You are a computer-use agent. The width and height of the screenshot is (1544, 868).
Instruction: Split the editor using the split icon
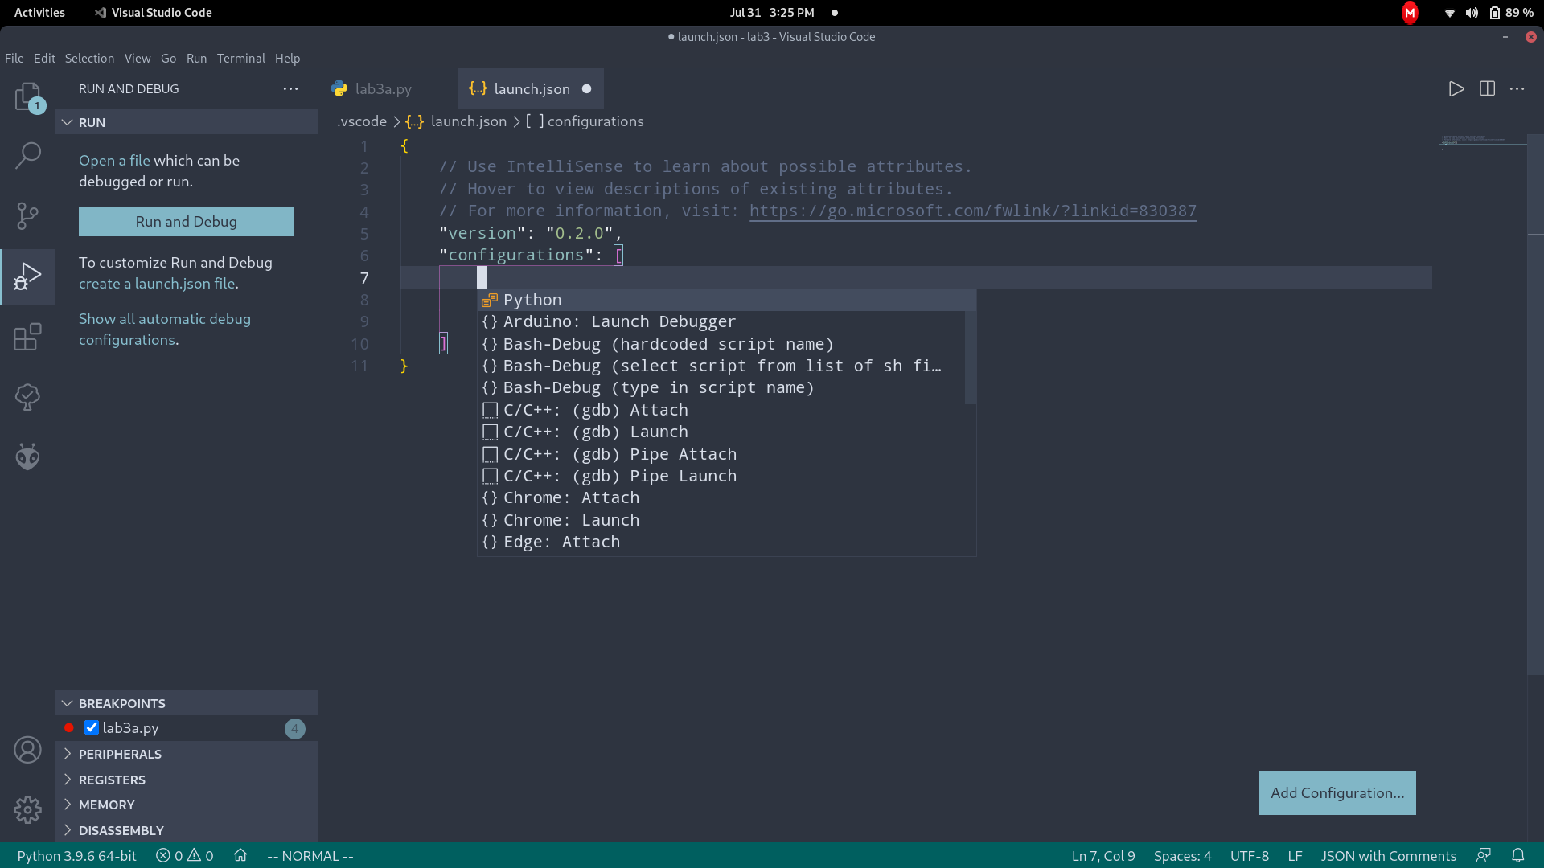pyautogui.click(x=1487, y=88)
